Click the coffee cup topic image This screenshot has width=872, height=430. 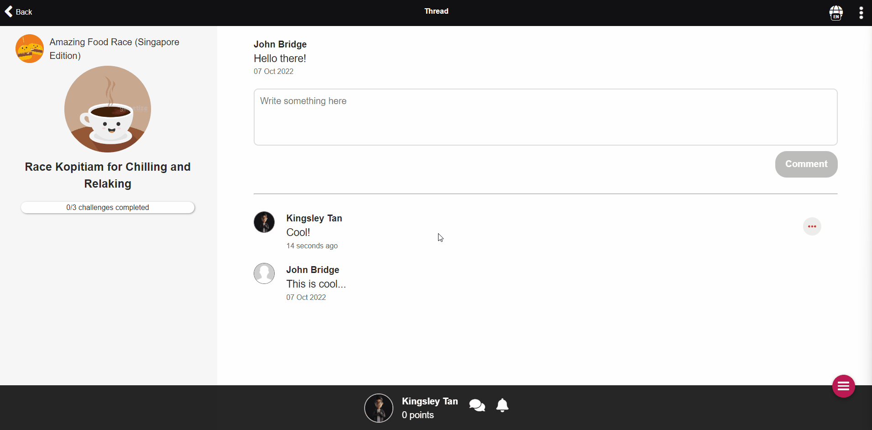tap(108, 109)
